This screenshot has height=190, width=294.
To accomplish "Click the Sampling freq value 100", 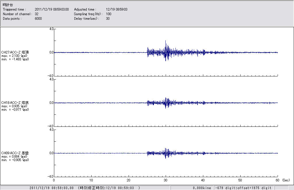I will coord(109,14).
